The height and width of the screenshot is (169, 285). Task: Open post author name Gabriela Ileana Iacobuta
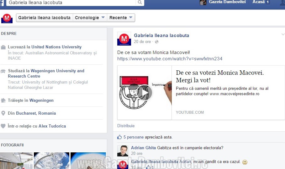161,35
